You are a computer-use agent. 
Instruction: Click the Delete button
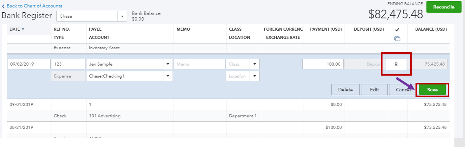pos(345,90)
